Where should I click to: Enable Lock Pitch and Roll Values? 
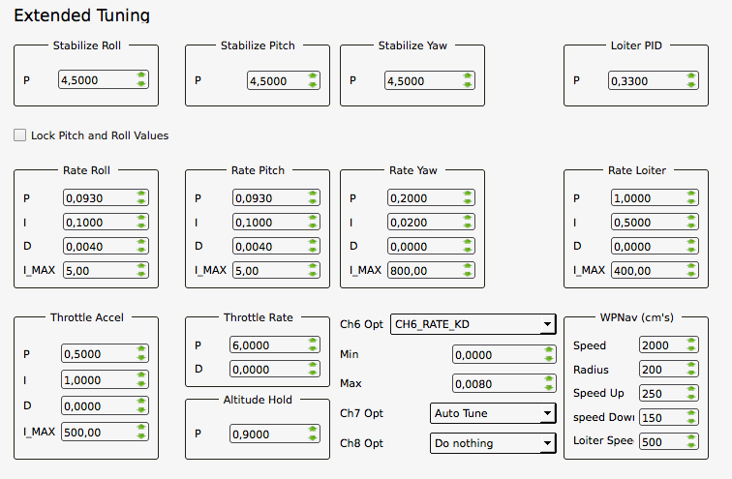pos(19,135)
